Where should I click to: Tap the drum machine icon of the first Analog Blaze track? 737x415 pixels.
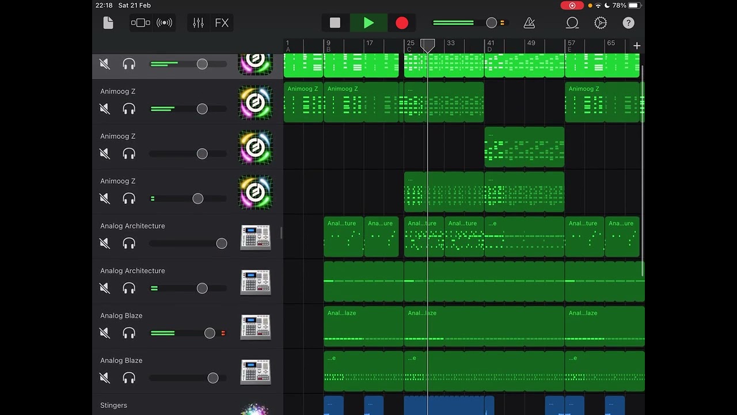coord(255,327)
